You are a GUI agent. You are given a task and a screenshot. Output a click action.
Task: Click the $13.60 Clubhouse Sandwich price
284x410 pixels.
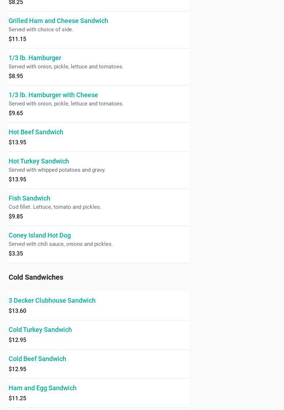17,311
